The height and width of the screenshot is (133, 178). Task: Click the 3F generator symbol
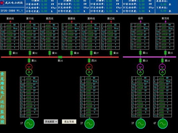(x=141, y=124)
